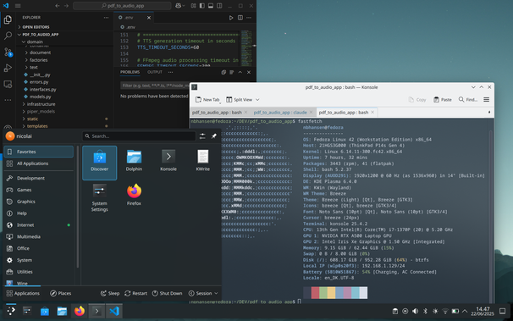
Task: Click Visual Studio Code icon in taskbar
Action: [114, 311]
